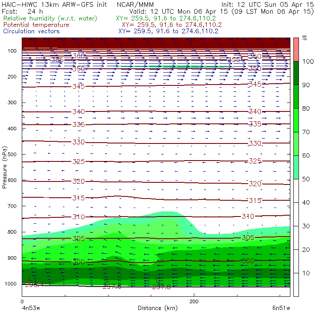This screenshot has height=316, width=316.
Task: Click the red XY coordinates text
Action: tap(172, 25)
